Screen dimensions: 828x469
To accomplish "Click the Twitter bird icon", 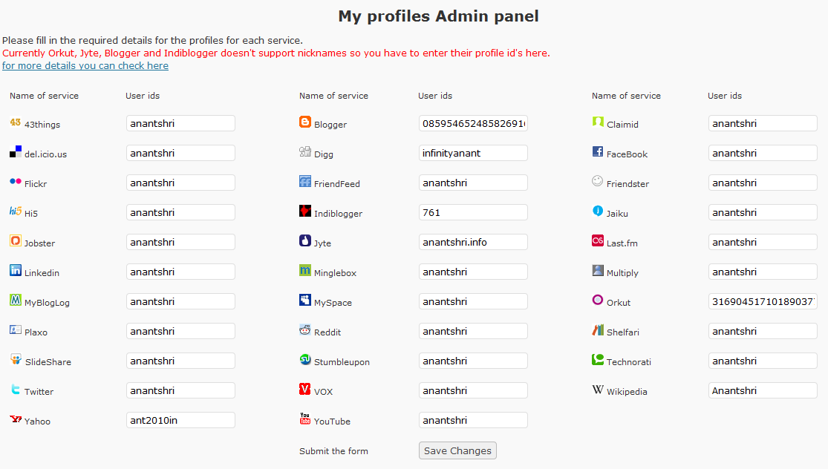I will click(16, 390).
